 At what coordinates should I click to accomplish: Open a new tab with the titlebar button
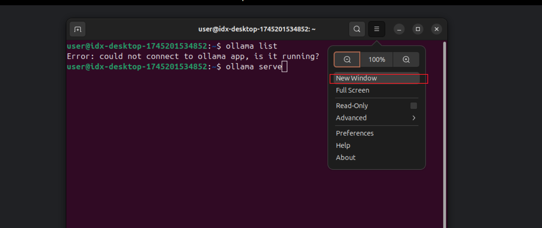[x=78, y=29]
